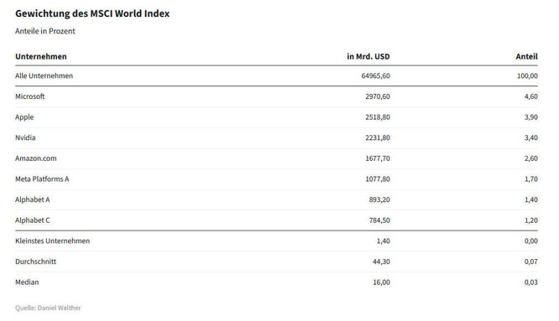Click Apple's share value 3,90
The width and height of the screenshot is (559, 321).
(x=530, y=117)
